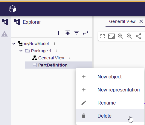Choose New representation from the context menu
This screenshot has width=145, height=125.
click(x=110, y=90)
